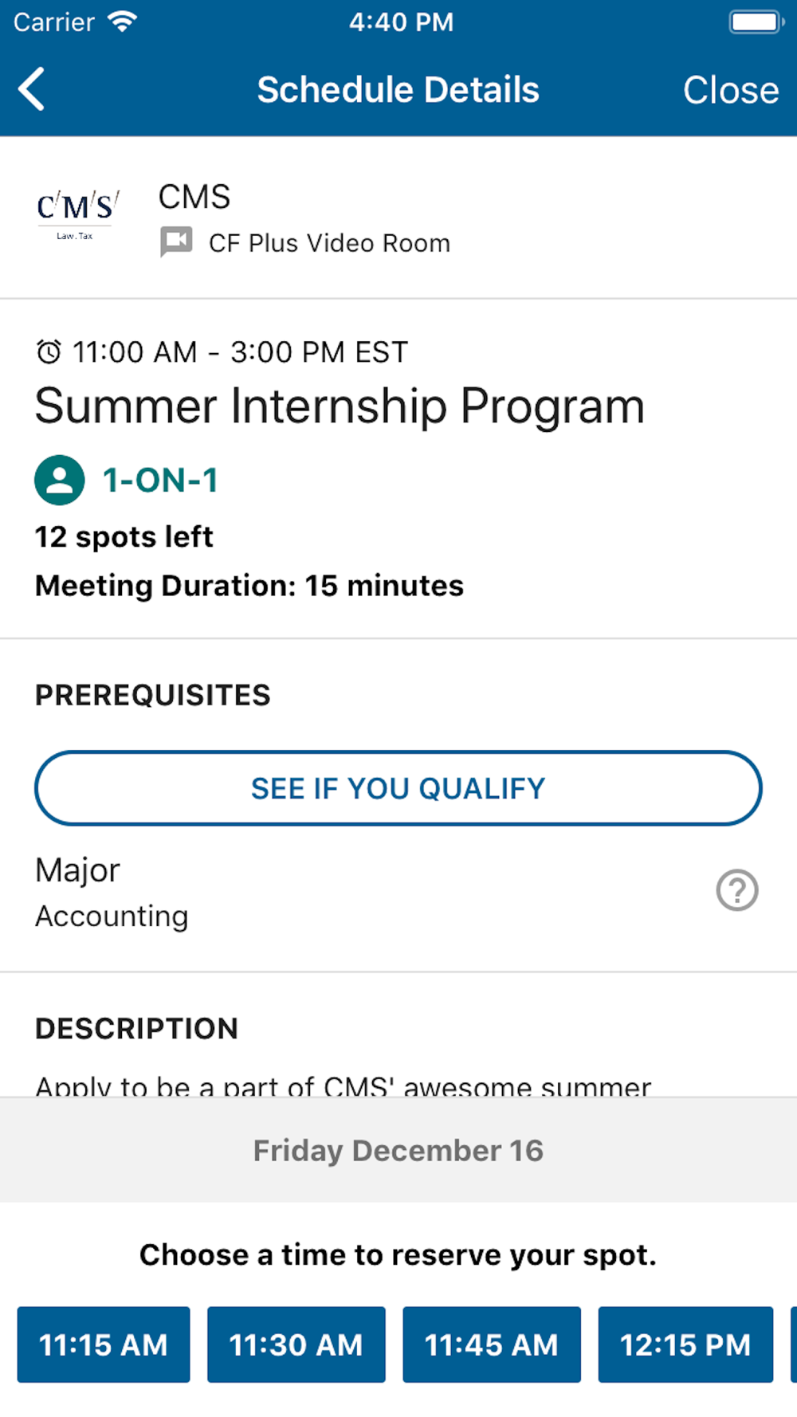Tap the back arrow icon

click(32, 89)
